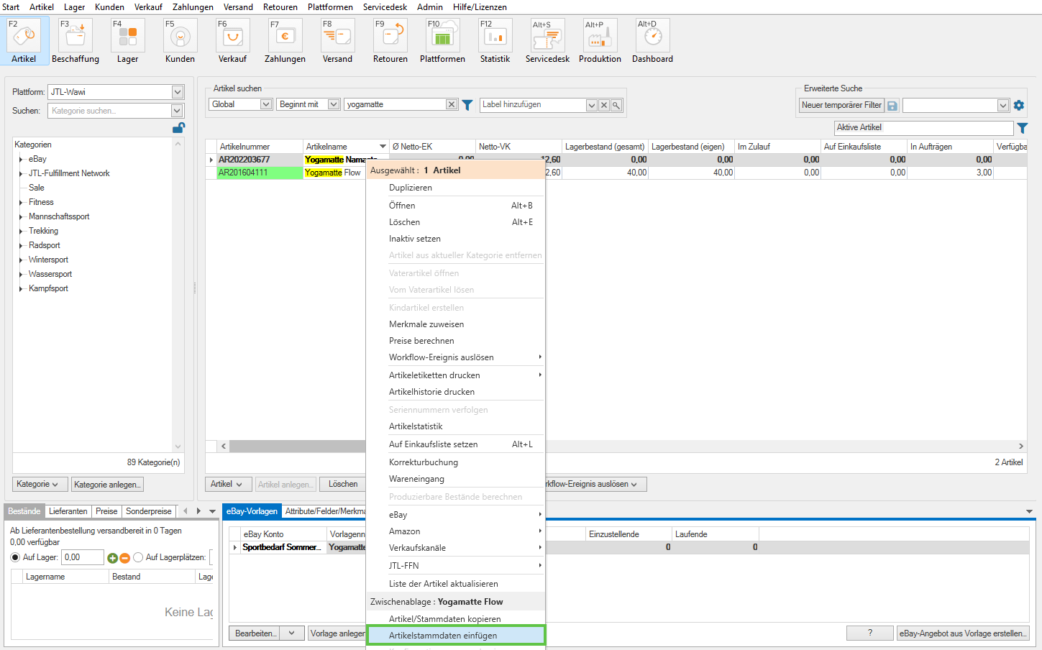Expand the Wintersport category node
Screen dimensions: 1042x650
(21, 260)
